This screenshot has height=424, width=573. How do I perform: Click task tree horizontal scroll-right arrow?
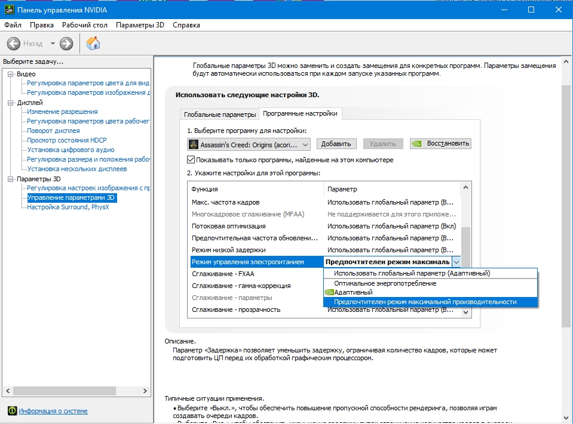pos(145,391)
